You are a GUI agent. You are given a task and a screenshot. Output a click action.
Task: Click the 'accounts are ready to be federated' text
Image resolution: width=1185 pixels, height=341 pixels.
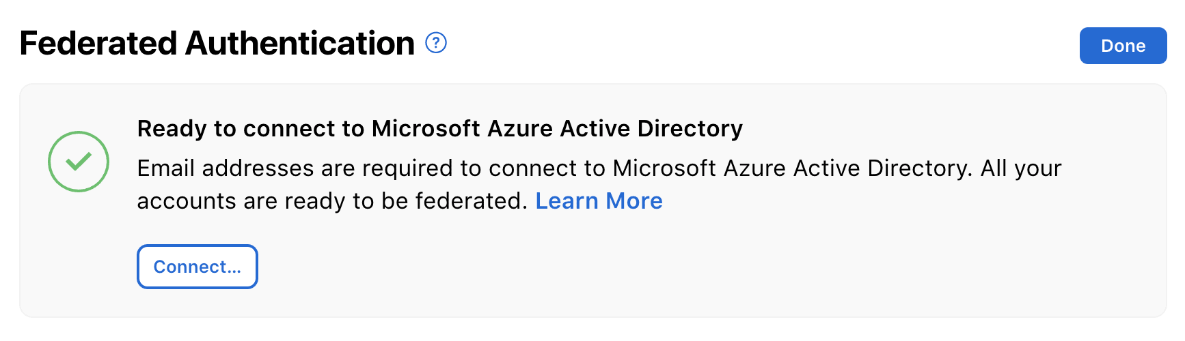tap(332, 201)
